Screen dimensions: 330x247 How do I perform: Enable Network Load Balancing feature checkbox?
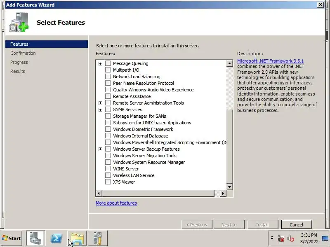pyautogui.click(x=108, y=77)
